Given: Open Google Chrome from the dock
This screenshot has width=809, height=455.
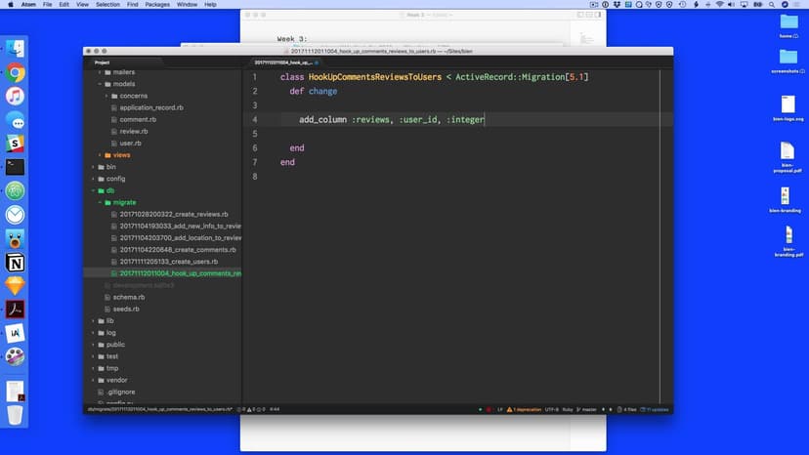Looking at the screenshot, I should pyautogui.click(x=16, y=72).
